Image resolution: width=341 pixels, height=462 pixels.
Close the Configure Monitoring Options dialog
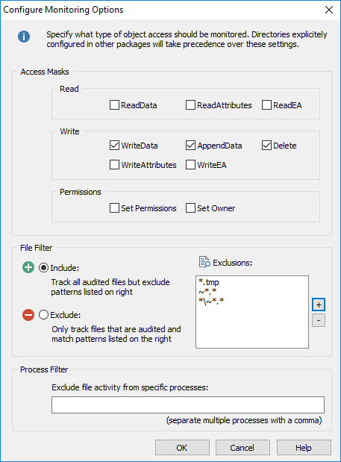coord(329,10)
